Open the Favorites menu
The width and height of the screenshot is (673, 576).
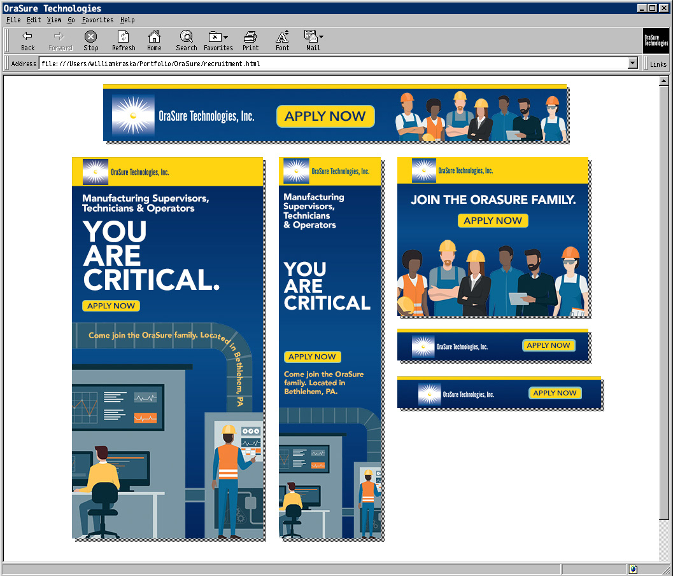click(x=97, y=20)
